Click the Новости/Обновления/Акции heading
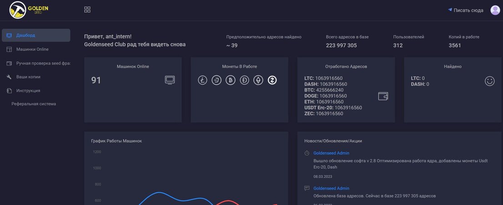The image size is (503, 205). [333, 141]
